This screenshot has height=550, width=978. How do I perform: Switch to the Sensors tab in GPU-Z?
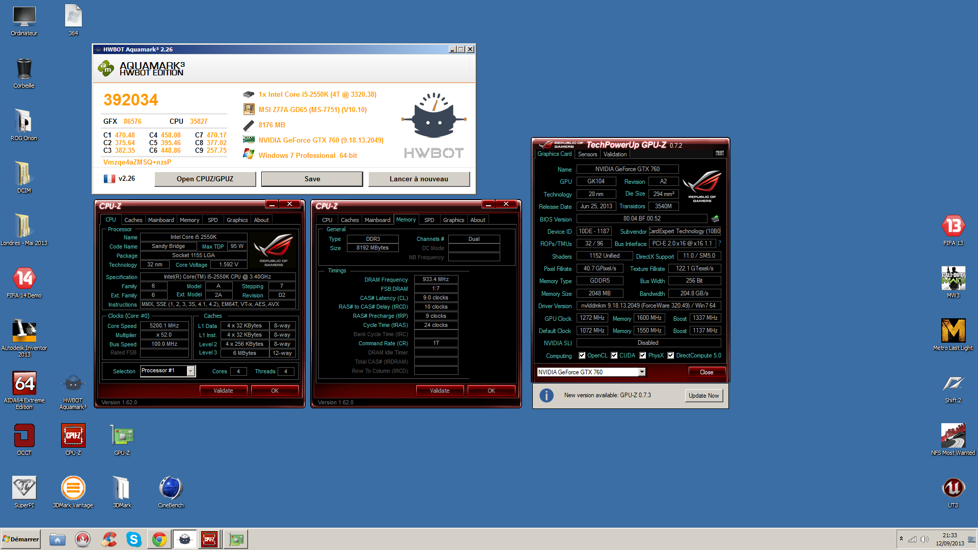[x=587, y=154]
